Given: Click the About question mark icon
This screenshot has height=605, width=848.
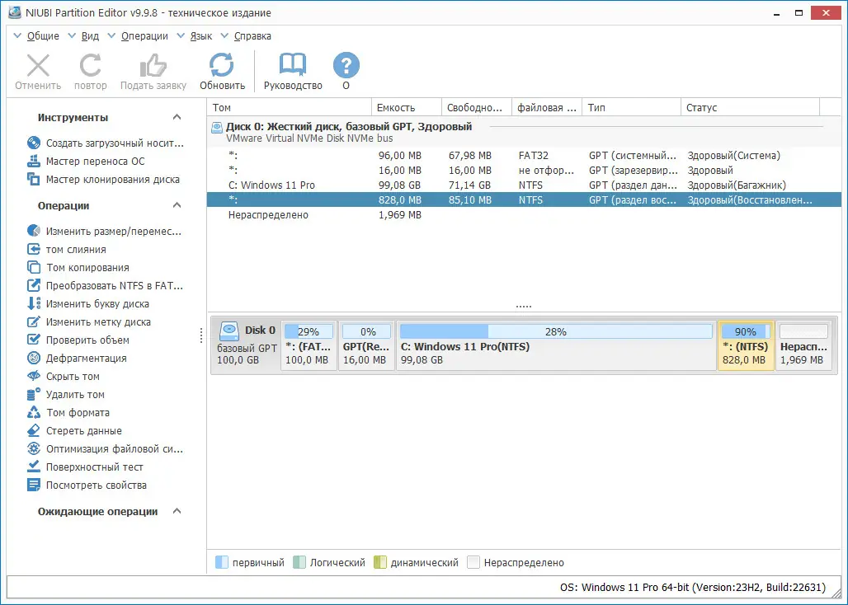Looking at the screenshot, I should point(346,65).
